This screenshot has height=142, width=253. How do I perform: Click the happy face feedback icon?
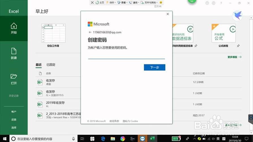[207, 3]
